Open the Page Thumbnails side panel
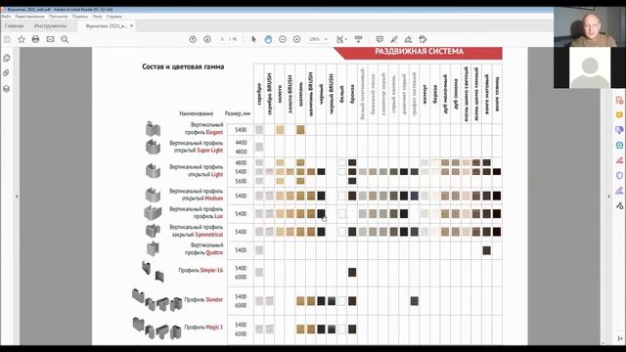This screenshot has height=352, width=626. coord(7,59)
